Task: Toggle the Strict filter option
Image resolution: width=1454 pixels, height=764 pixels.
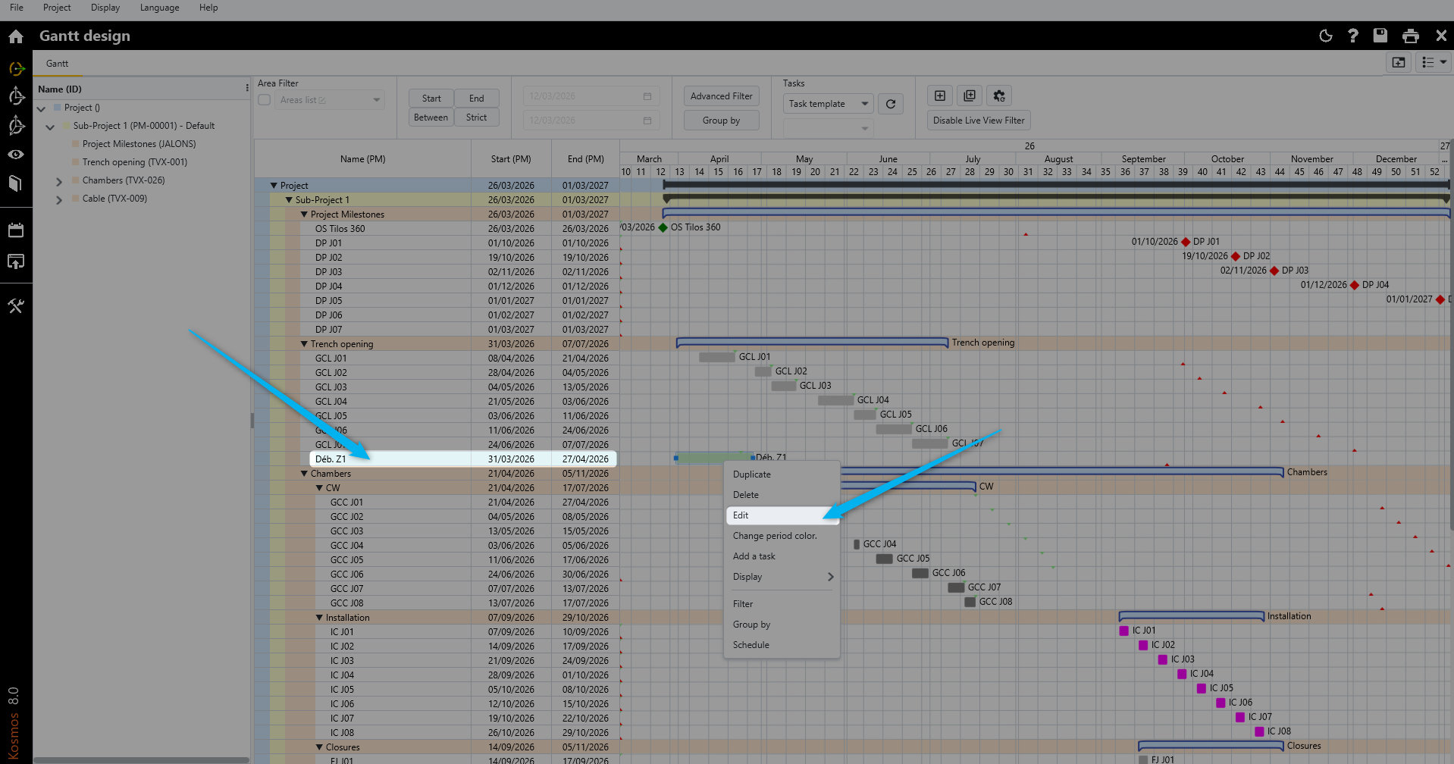Action: (x=476, y=117)
